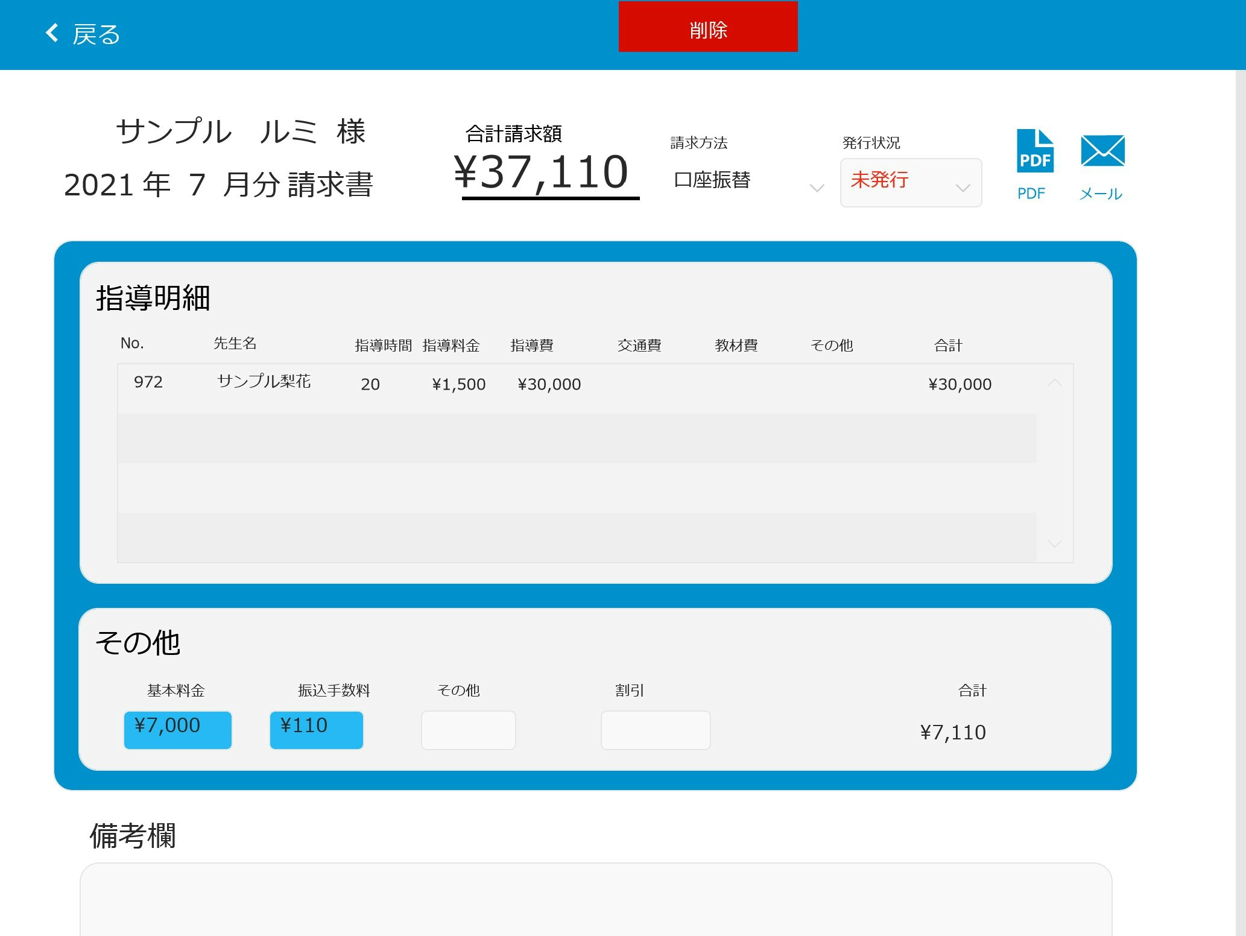Click the 指導時間 column header
Screen dimensions: 1246x936
[x=383, y=346]
